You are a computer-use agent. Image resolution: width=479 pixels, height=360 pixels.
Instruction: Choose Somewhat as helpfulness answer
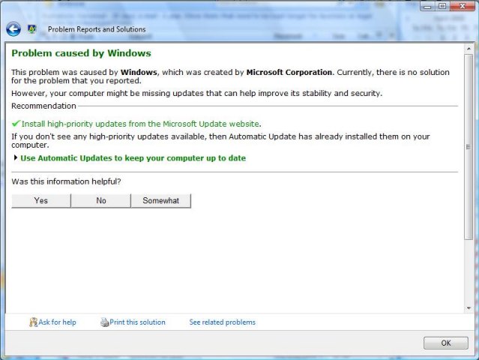click(161, 200)
